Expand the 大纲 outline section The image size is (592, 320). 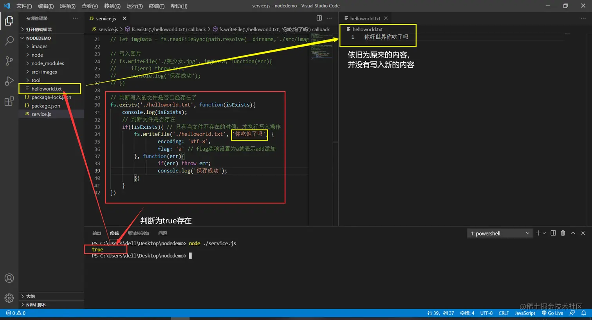[x=51, y=296]
